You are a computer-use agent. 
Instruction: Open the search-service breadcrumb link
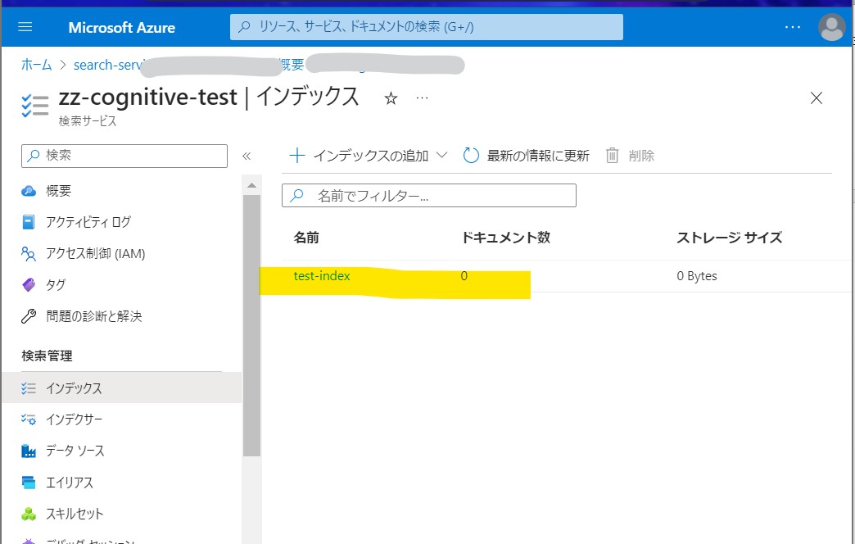tap(108, 65)
